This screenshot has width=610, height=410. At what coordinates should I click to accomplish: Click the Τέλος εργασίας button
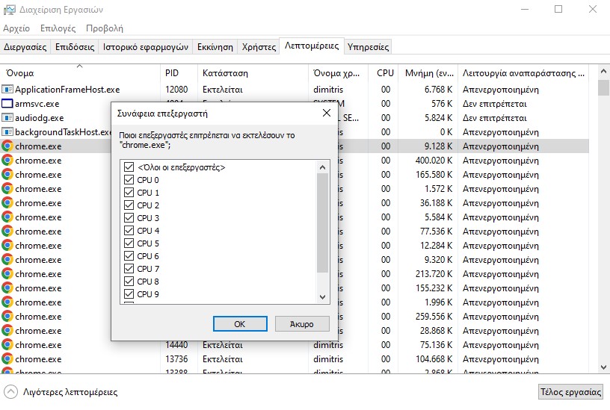tap(570, 392)
